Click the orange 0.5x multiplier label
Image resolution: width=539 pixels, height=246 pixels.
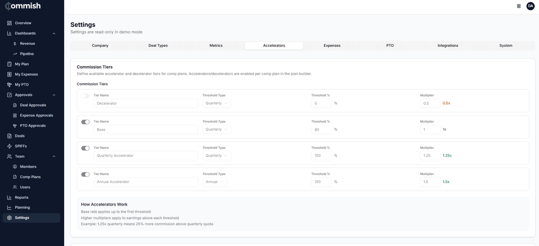(446, 103)
